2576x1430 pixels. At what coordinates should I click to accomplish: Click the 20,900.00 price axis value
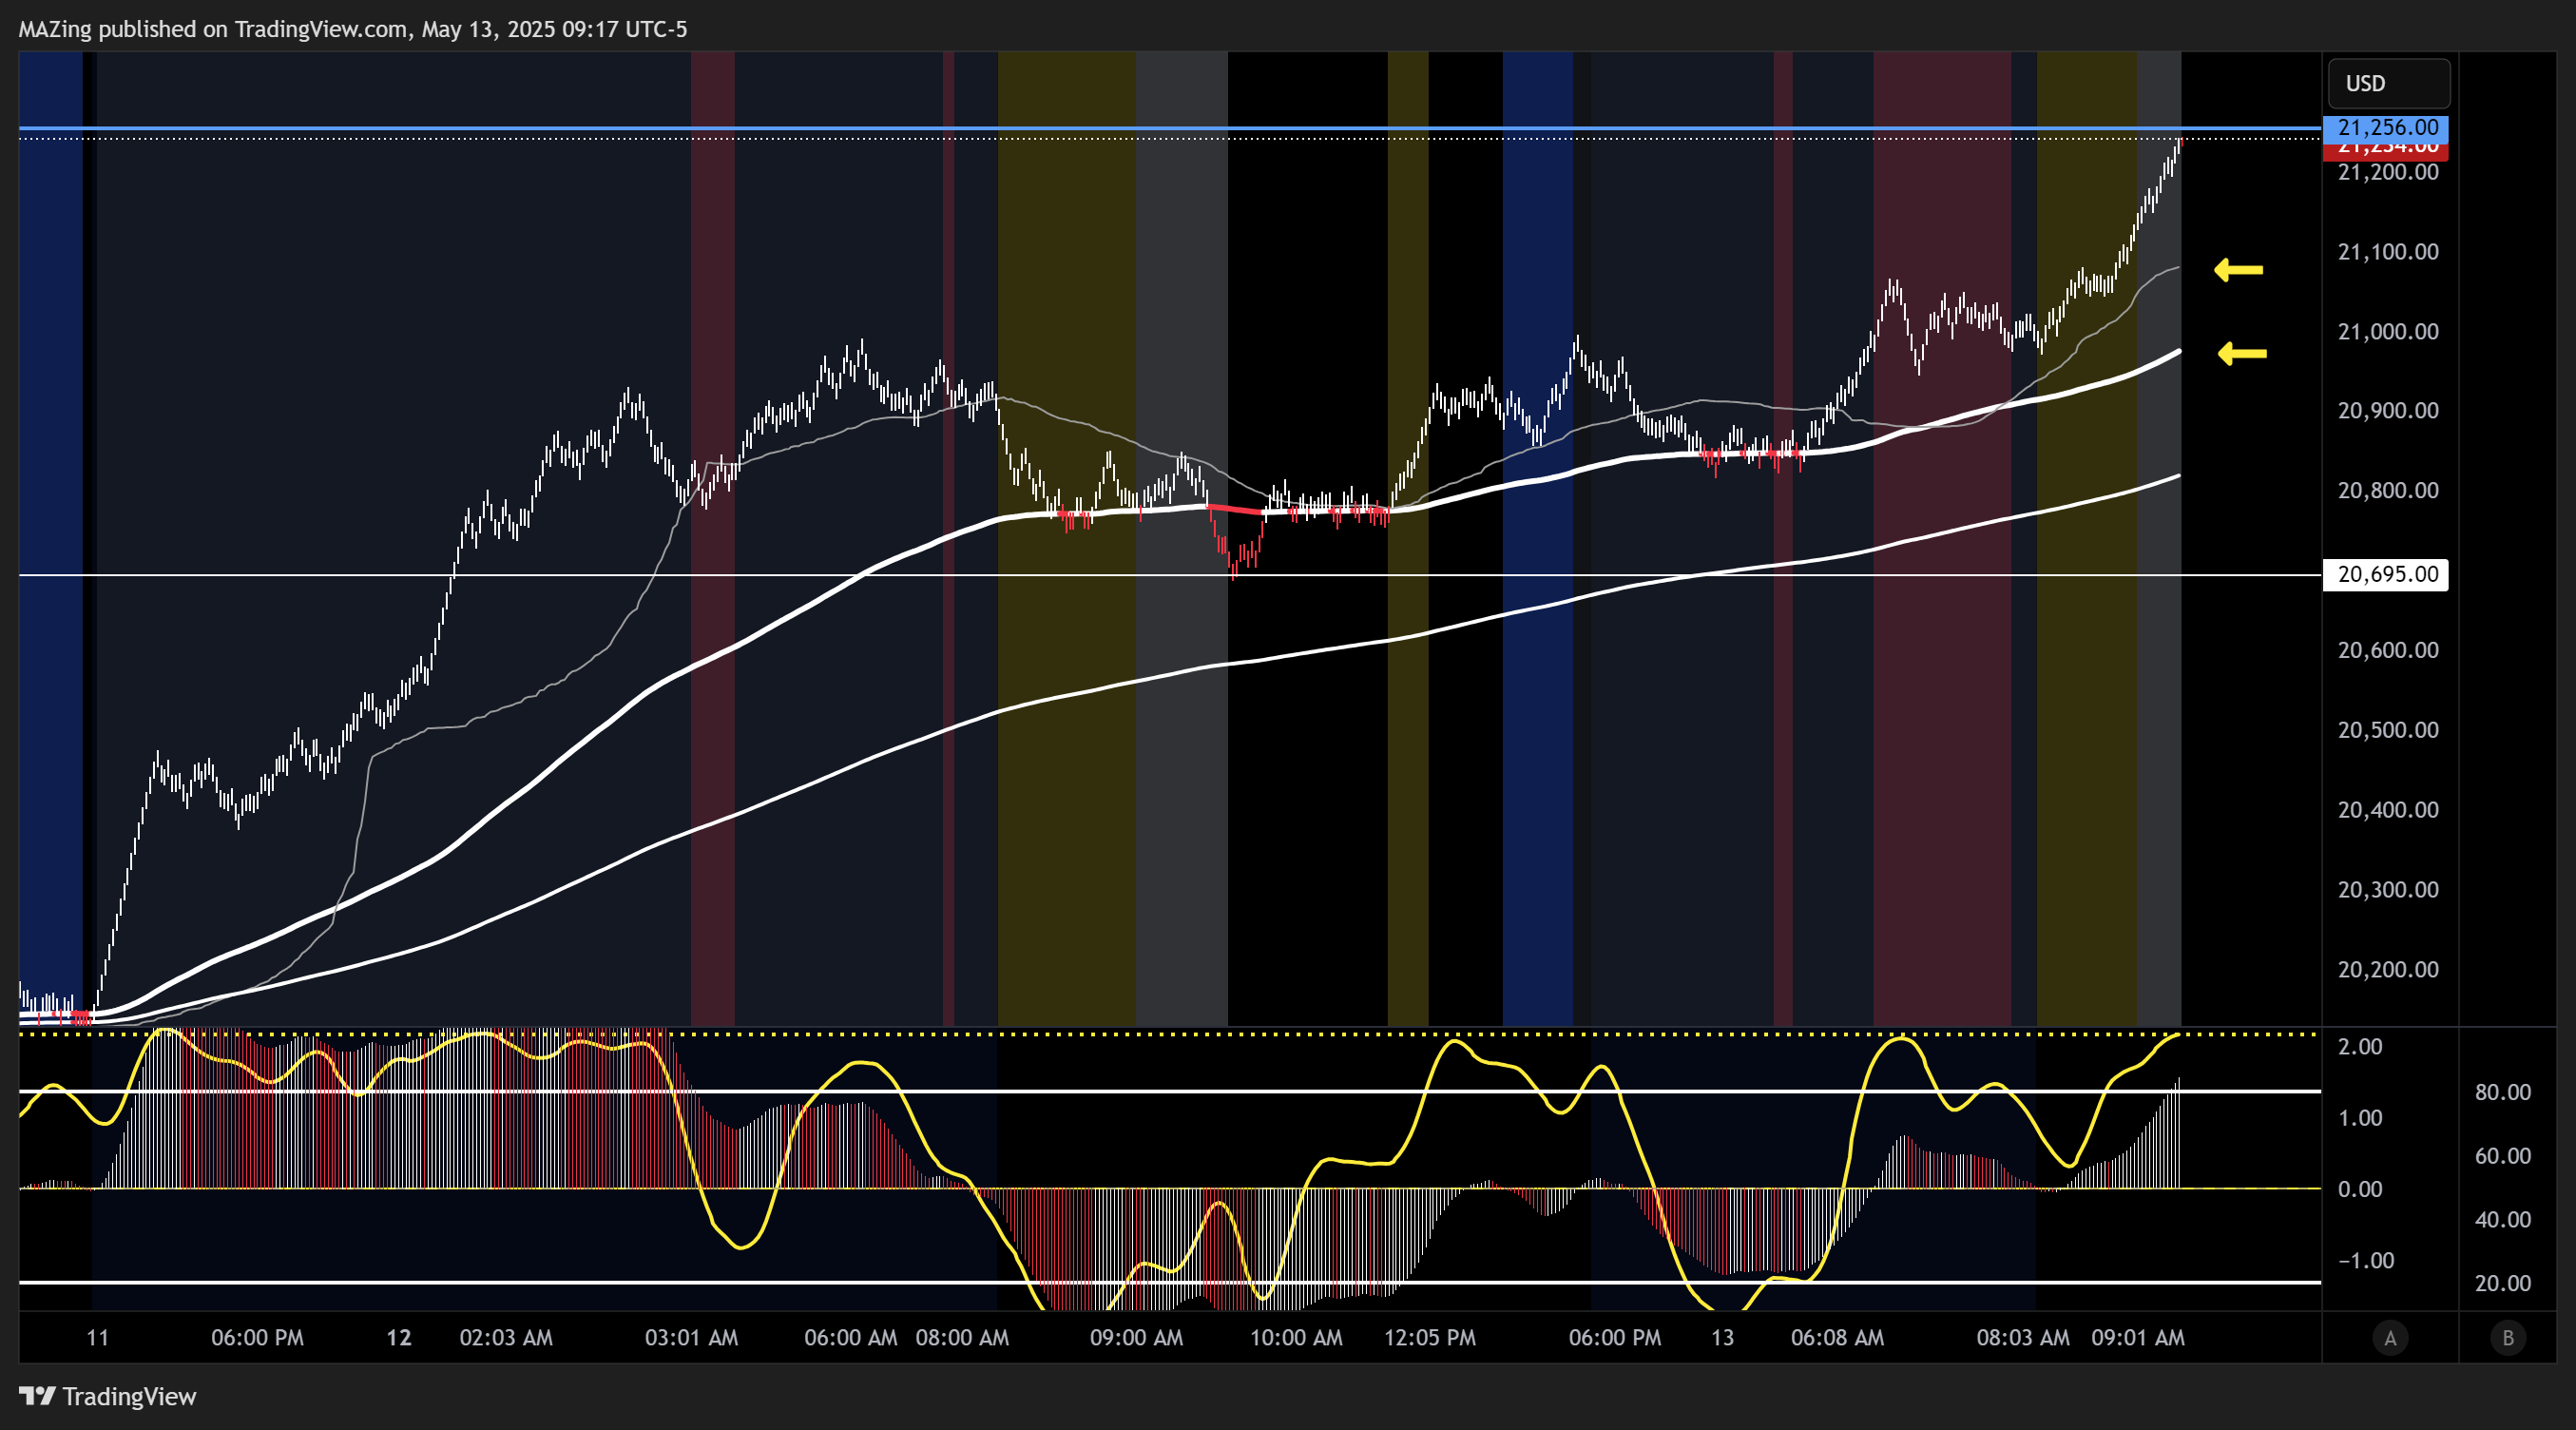(2387, 411)
